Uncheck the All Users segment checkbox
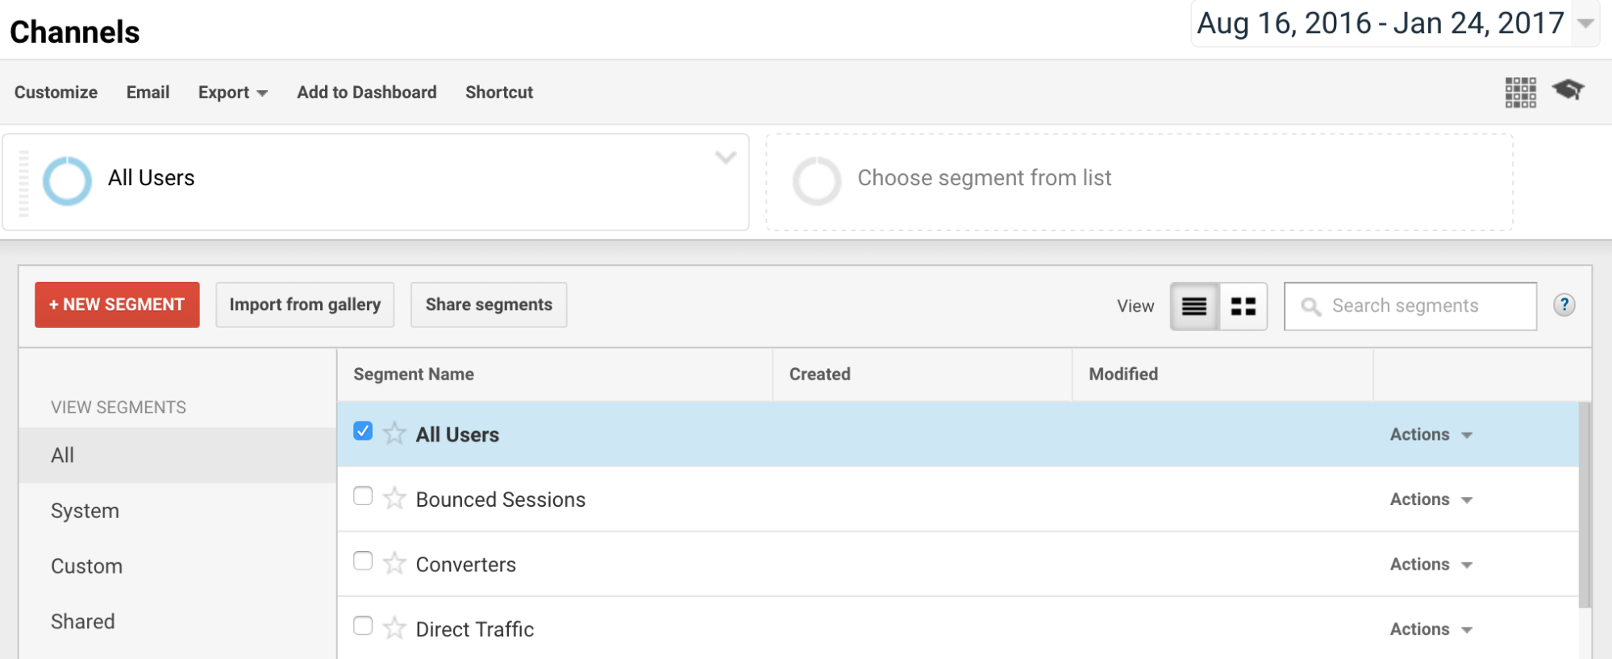The height and width of the screenshot is (659, 1612). click(363, 431)
